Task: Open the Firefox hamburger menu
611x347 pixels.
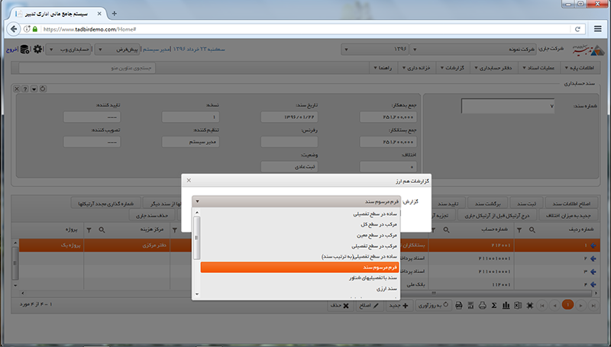Action: 598,29
